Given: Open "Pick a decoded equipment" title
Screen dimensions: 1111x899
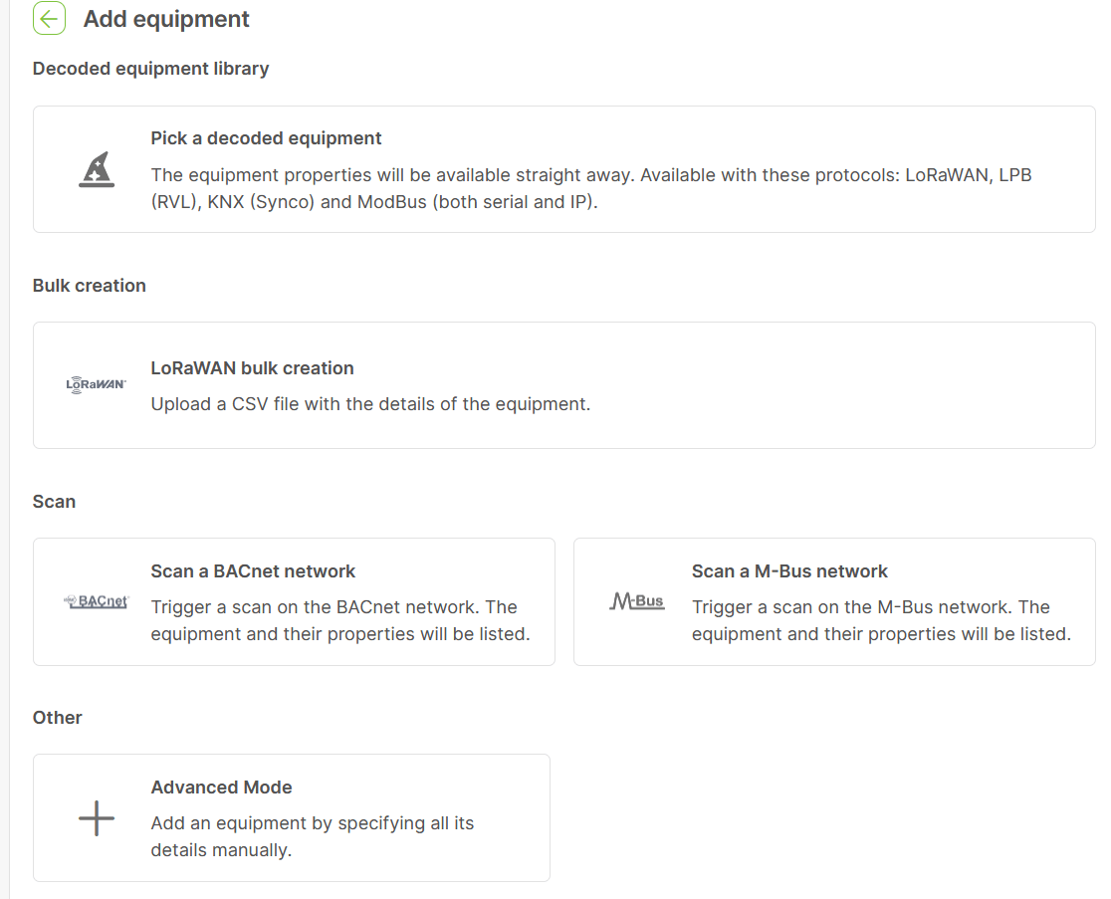Looking at the screenshot, I should click(x=266, y=138).
